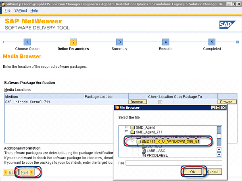Viewport: 242px width, 181px height.
Task: Close the File Browser dialog
Action: point(223,108)
